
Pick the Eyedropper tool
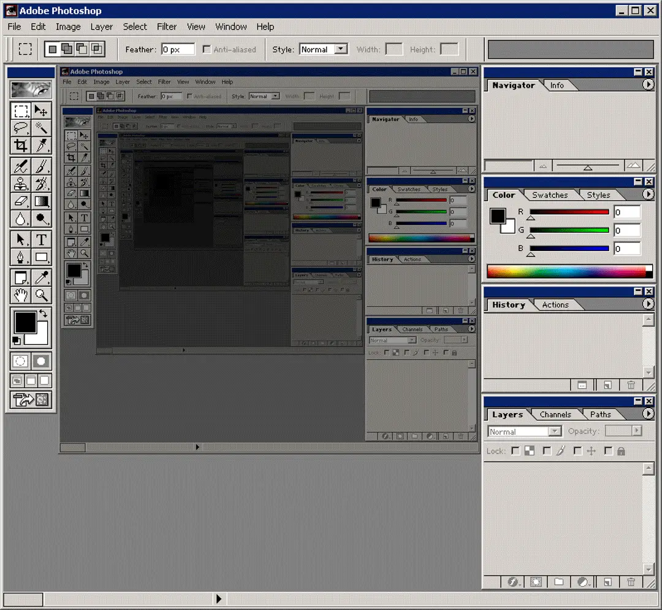pyautogui.click(x=41, y=278)
